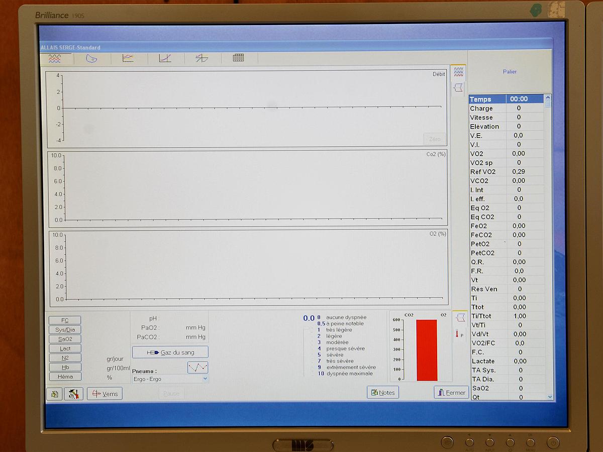Open the Notes button
Screen dimensions: 603x452
click(x=383, y=392)
